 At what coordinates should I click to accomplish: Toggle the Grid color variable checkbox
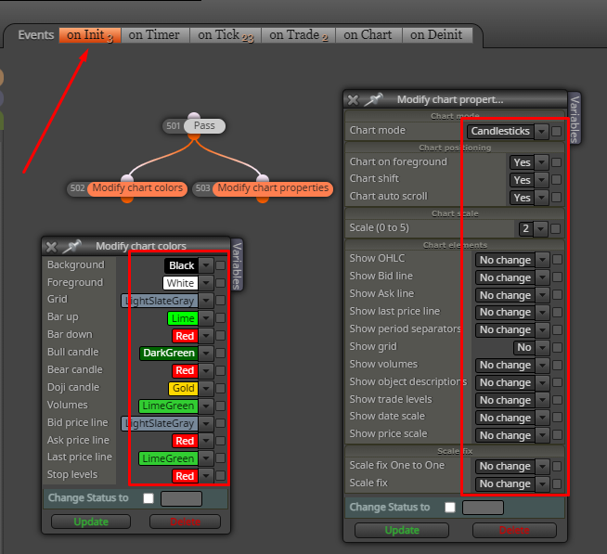(x=220, y=301)
